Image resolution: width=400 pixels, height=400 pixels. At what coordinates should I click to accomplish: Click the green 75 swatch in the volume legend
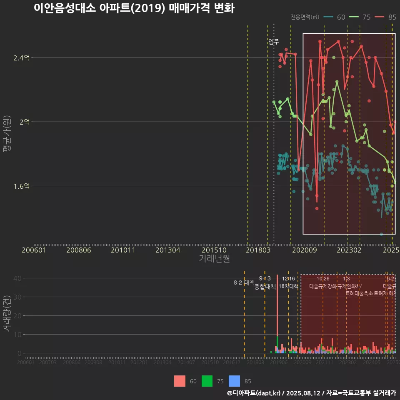(207, 381)
